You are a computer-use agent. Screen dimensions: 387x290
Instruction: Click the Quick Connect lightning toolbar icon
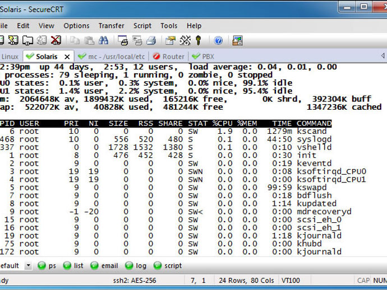coord(13,40)
